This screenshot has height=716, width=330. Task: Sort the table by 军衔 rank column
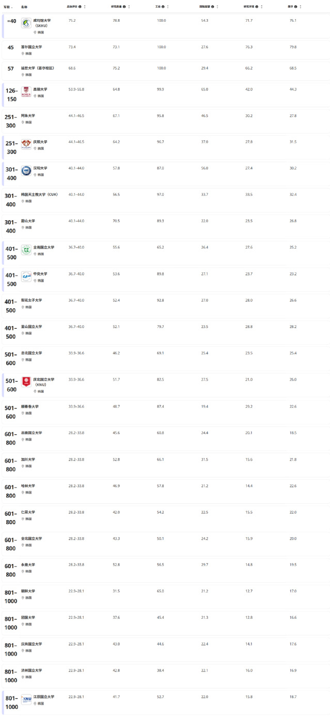tap(8, 7)
